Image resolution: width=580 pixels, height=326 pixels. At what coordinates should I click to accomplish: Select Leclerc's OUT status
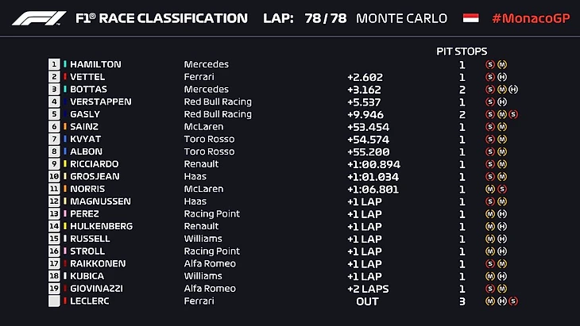coord(367,301)
